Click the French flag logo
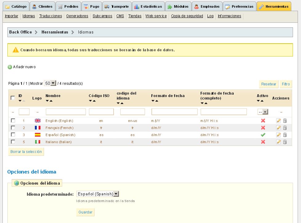 pyautogui.click(x=38, y=128)
